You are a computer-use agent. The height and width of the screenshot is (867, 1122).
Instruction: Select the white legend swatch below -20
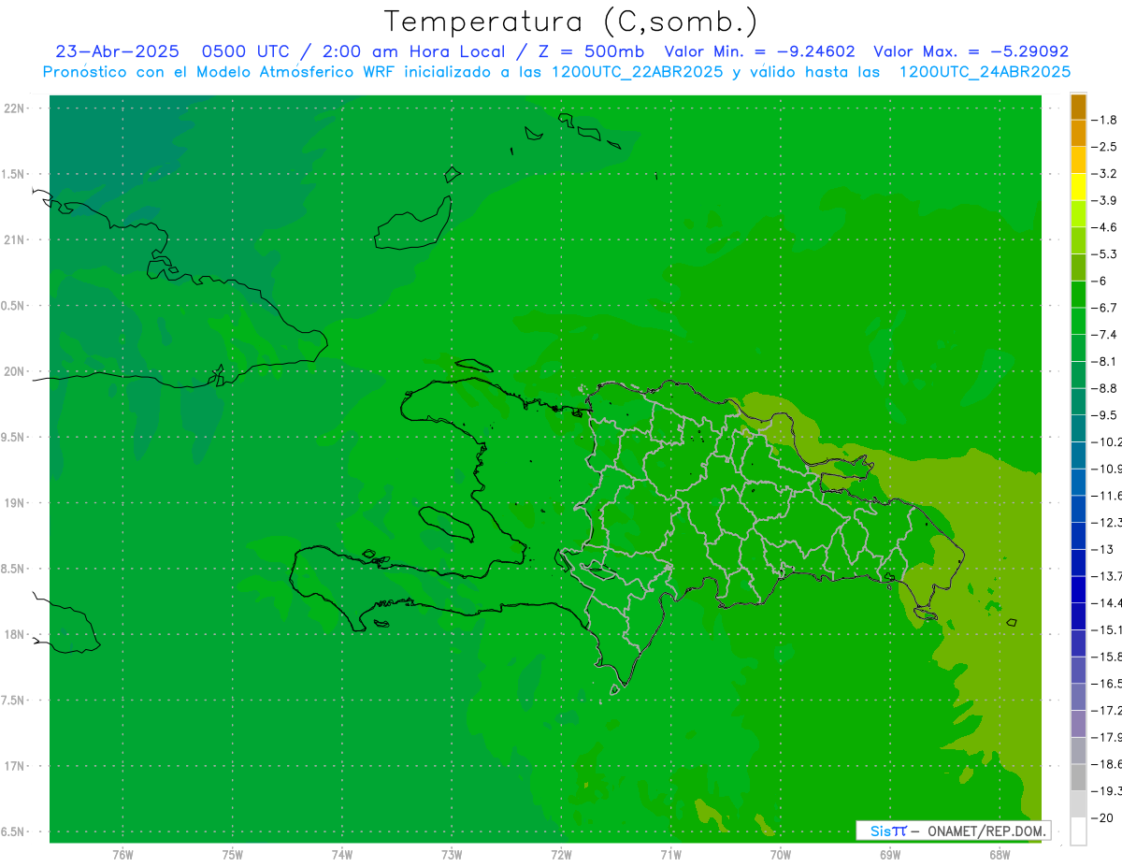click(1078, 831)
